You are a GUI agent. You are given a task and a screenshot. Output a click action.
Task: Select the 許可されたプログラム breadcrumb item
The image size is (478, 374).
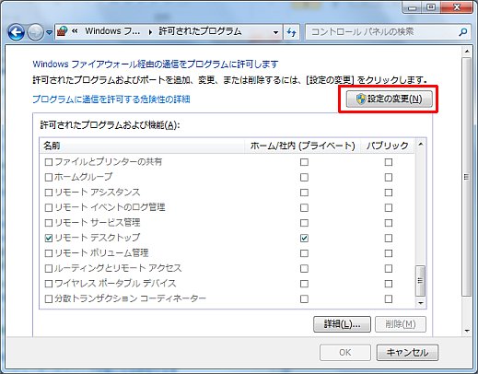tap(200, 31)
